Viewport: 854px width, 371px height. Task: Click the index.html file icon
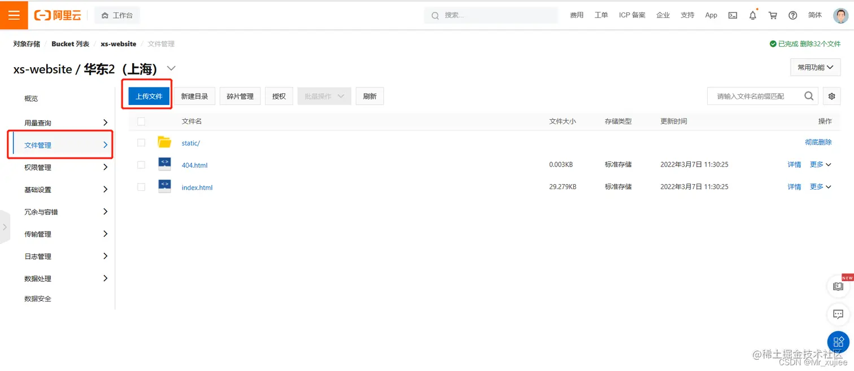[164, 186]
